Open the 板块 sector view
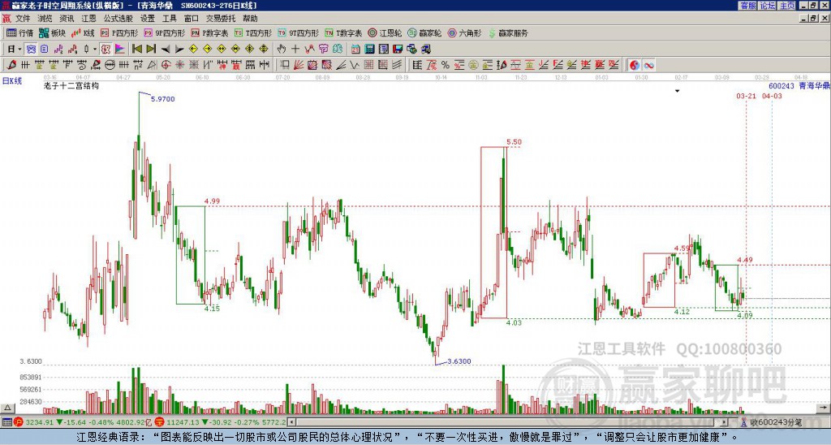The width and height of the screenshot is (831, 445). click(x=52, y=32)
